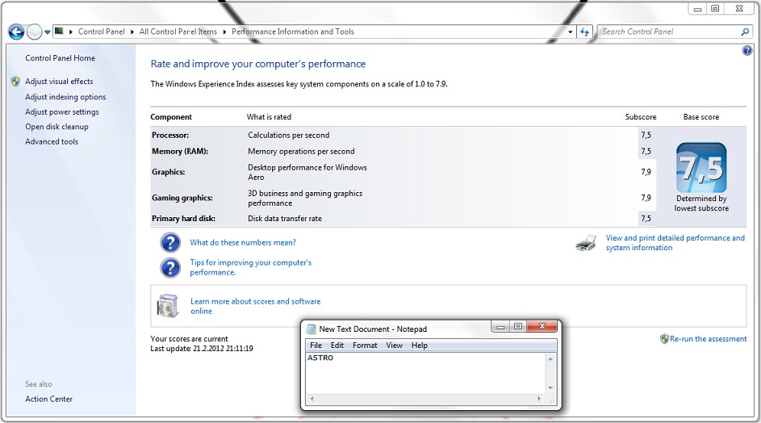
Task: Click the refresh button in address bar
Action: [585, 32]
